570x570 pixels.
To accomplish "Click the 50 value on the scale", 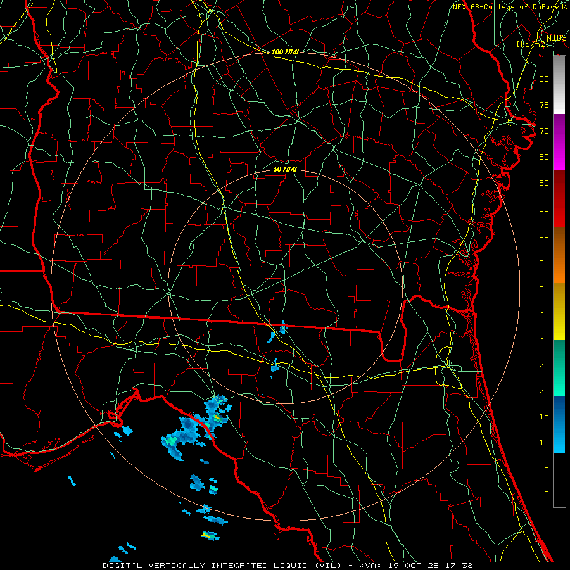I will tap(544, 234).
